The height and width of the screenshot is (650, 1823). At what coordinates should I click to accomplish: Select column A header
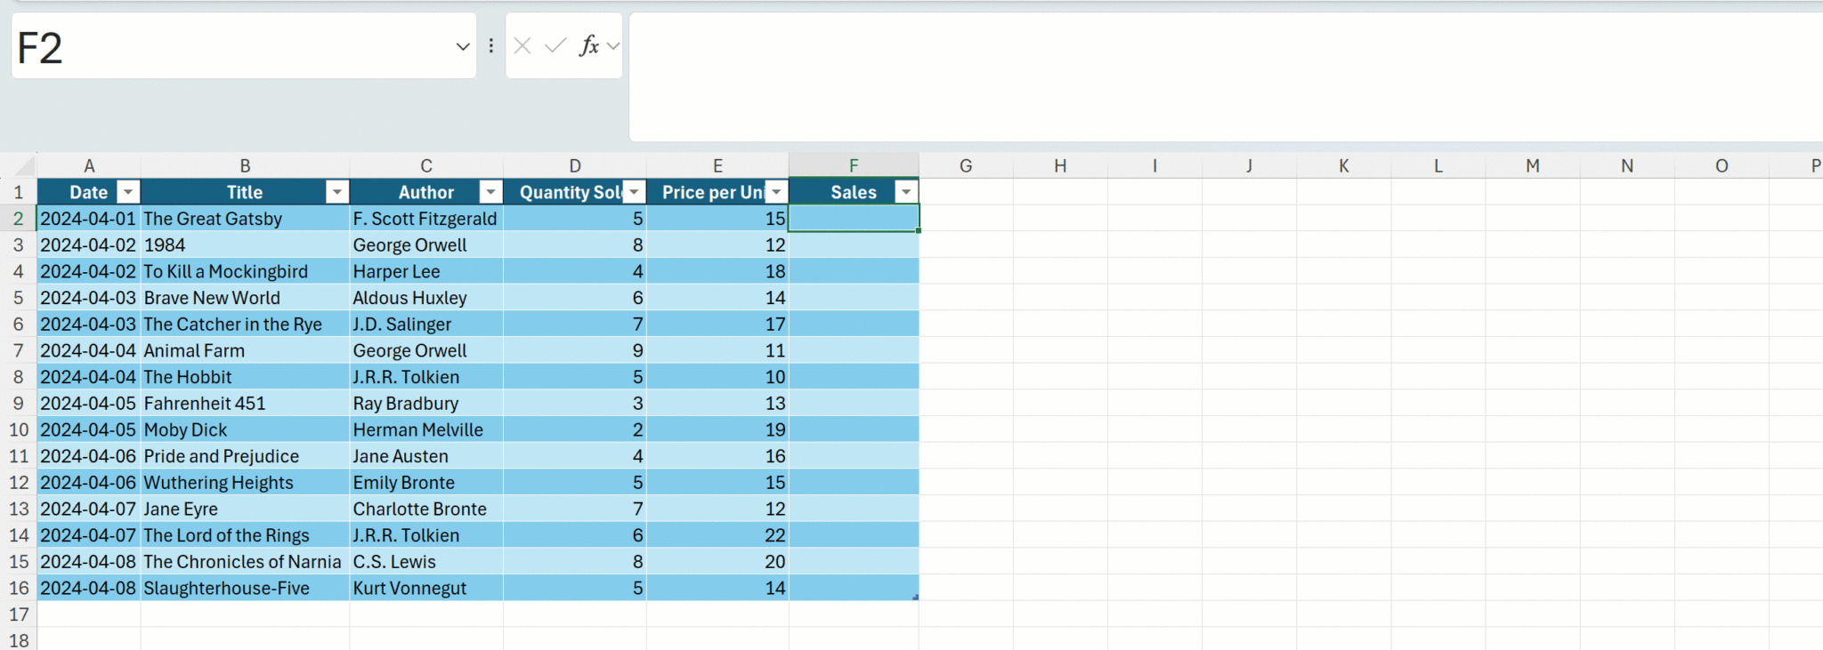pos(89,166)
